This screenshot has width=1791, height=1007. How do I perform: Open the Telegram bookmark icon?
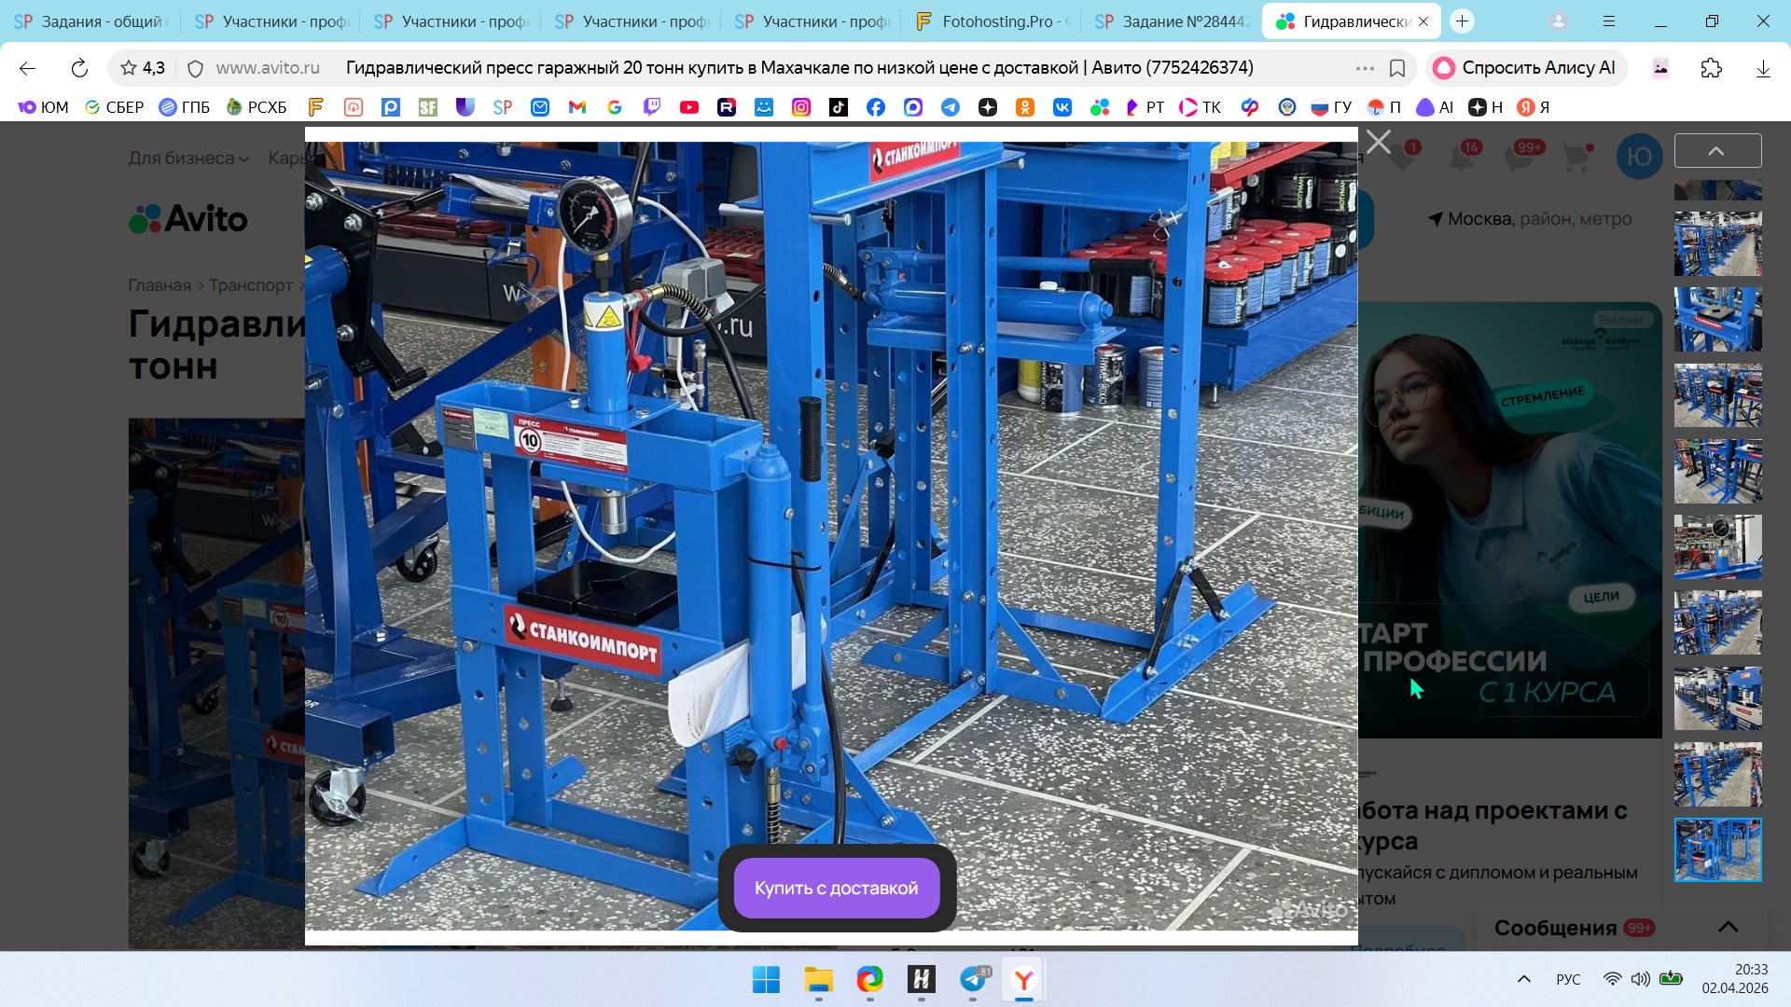coord(950,107)
